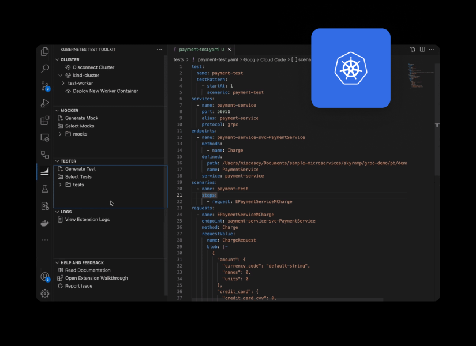The image size is (476, 346).
Task: Open Read Documentation
Action: click(x=88, y=270)
